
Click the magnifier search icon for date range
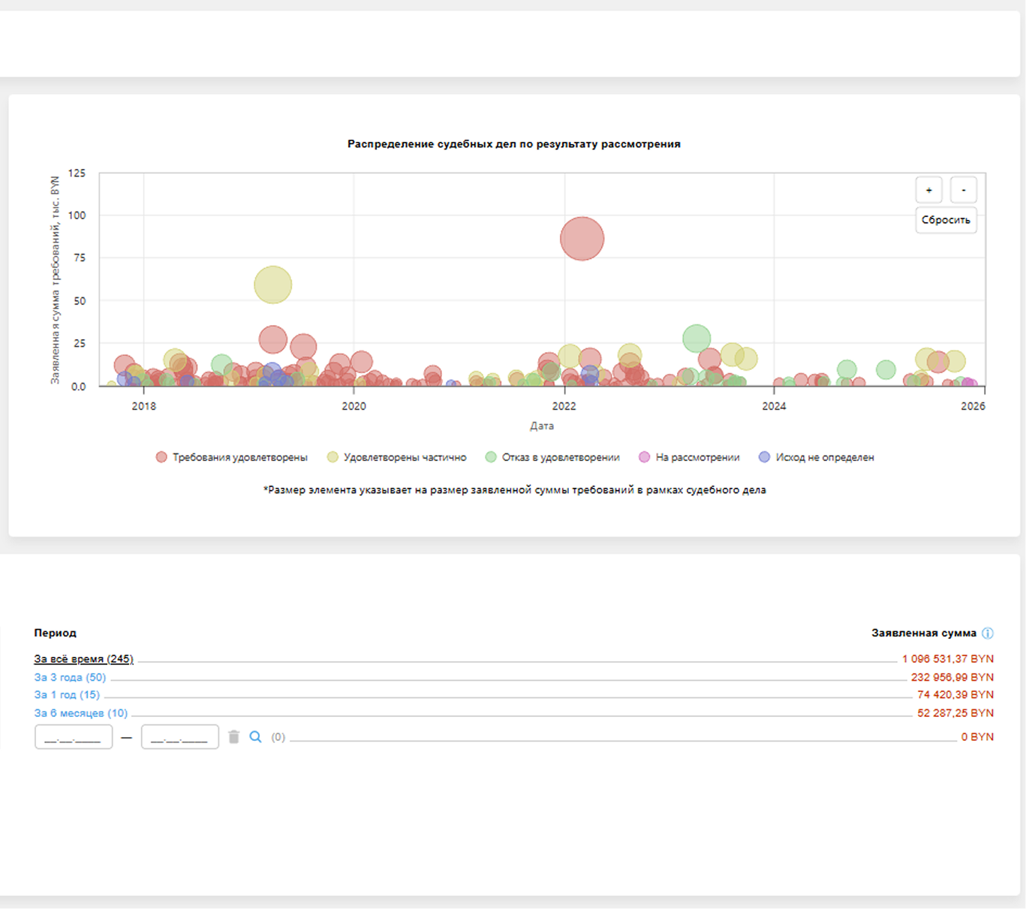coord(255,737)
